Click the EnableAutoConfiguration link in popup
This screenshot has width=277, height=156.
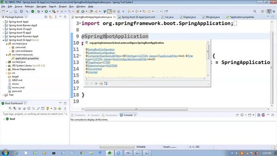coord(101,52)
